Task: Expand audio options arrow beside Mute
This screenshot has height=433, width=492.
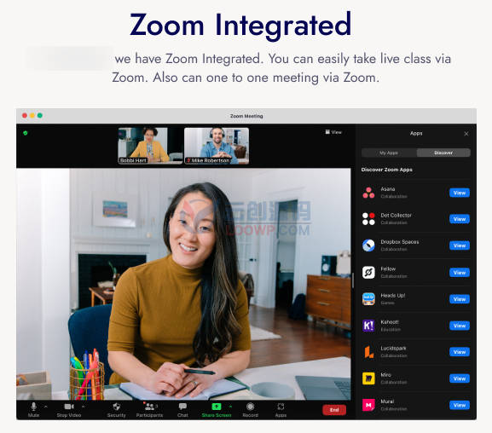Action: point(46,407)
